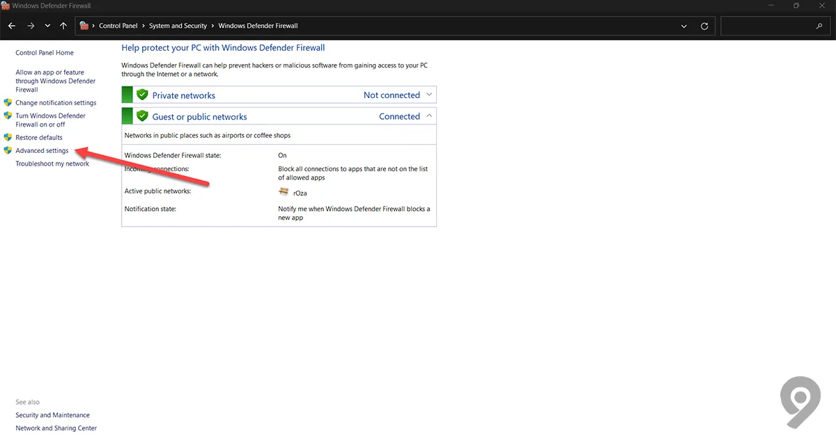Click the Up one level arrow
The width and height of the screenshot is (836, 443).
click(63, 26)
